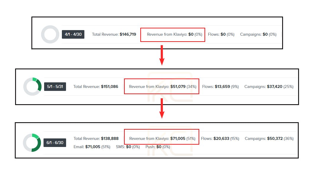Click Total Revenue $146,719 figure

pyautogui.click(x=114, y=34)
